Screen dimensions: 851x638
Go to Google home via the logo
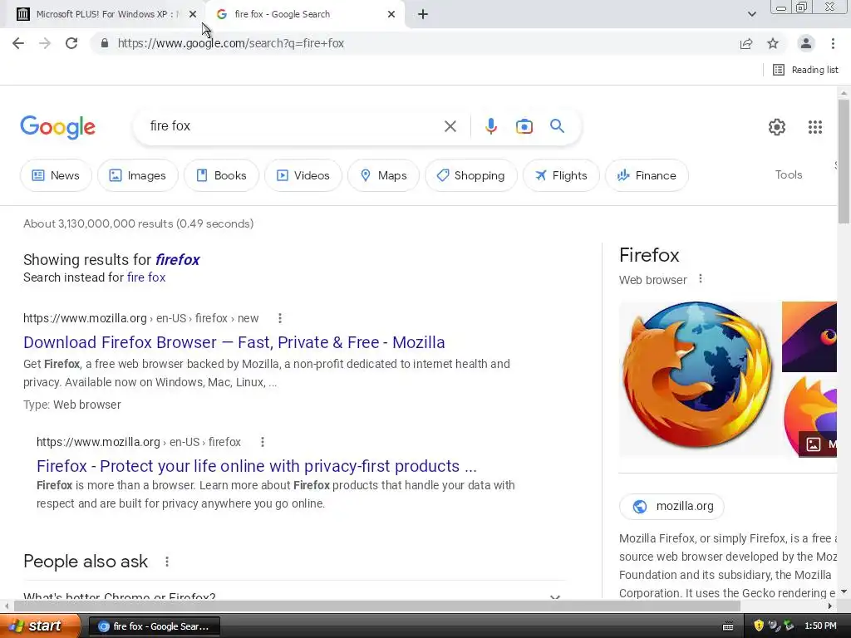tap(57, 127)
